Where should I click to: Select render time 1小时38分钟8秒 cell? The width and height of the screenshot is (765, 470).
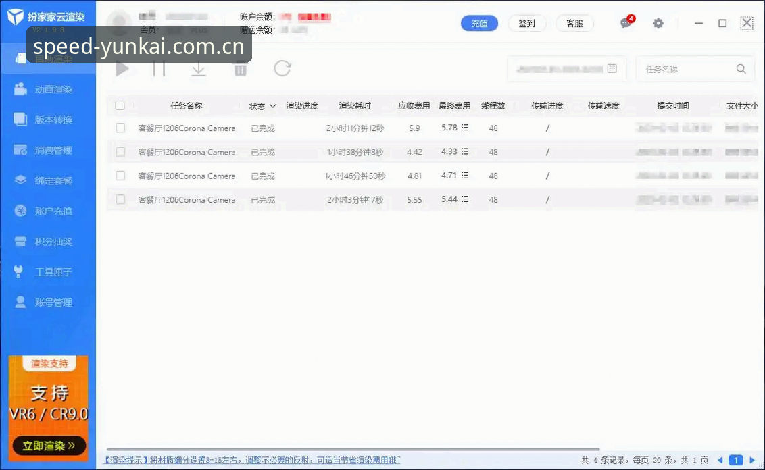coord(355,152)
